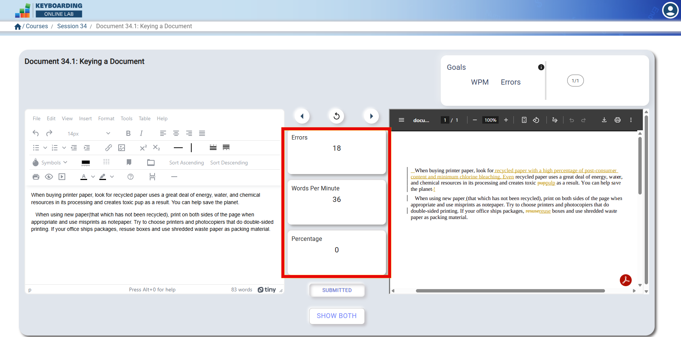Click Sort Ascending in the toolbar
This screenshot has width=681, height=337.
click(x=186, y=162)
